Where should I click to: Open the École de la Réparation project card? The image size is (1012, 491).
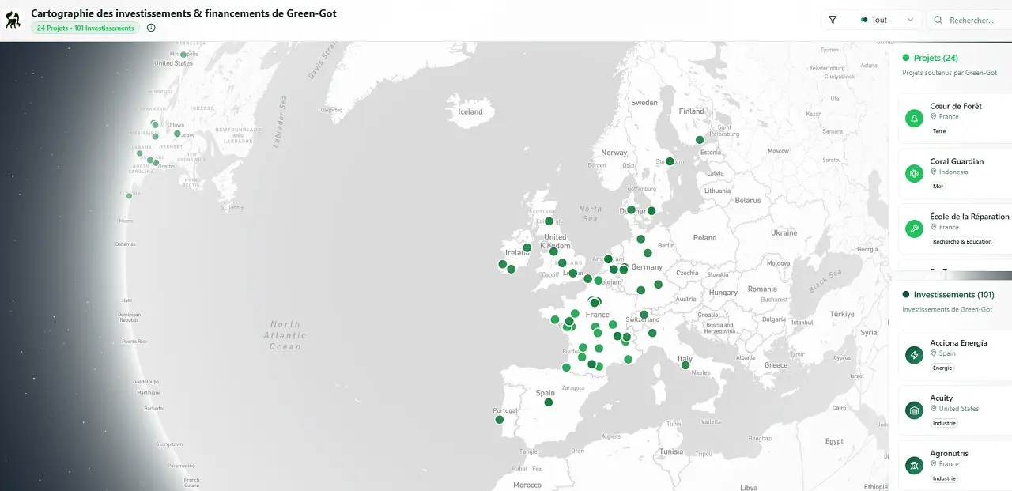pos(955,229)
